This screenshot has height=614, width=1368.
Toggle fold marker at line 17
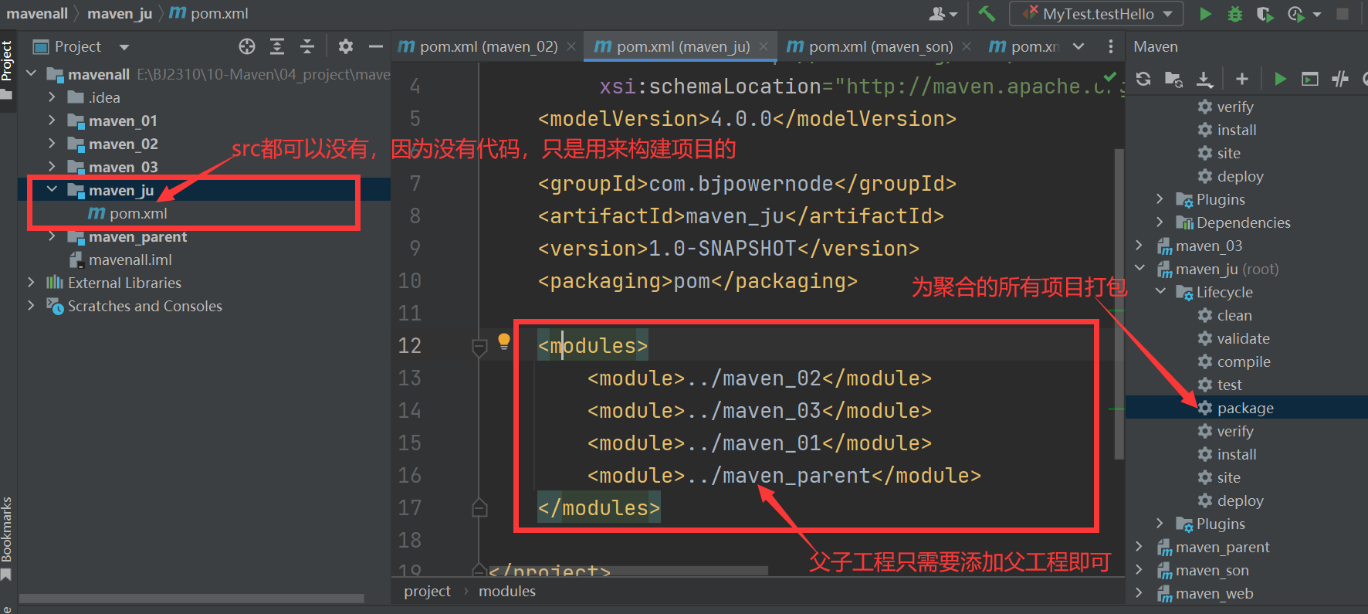coord(479,507)
